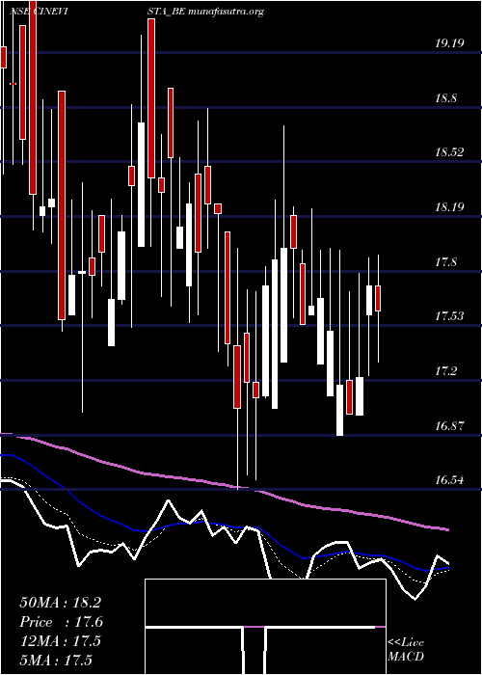Viewport: 482px width, 675px height.
Task: Click the 19.19 price axis label
Action: pyautogui.click(x=448, y=43)
